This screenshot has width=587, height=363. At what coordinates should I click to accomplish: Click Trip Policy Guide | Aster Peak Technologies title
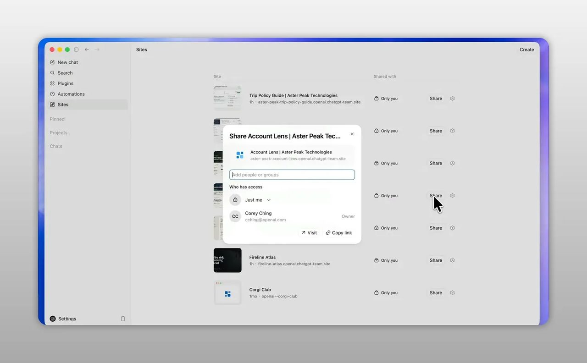(293, 95)
